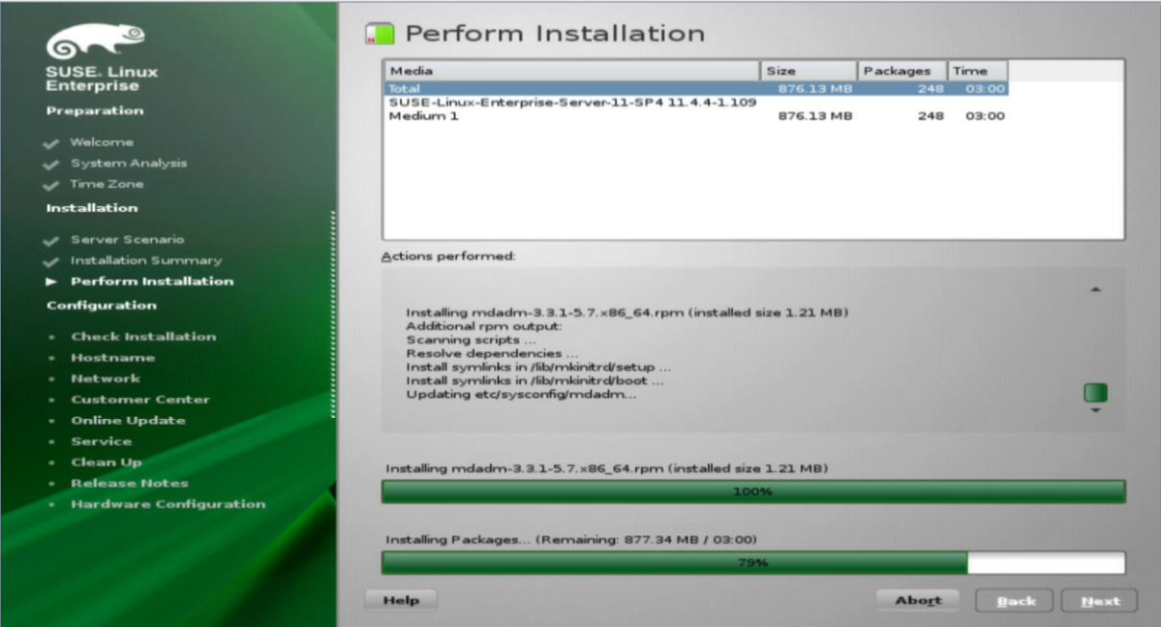Click the Welcome step checkmark icon

coord(51,143)
